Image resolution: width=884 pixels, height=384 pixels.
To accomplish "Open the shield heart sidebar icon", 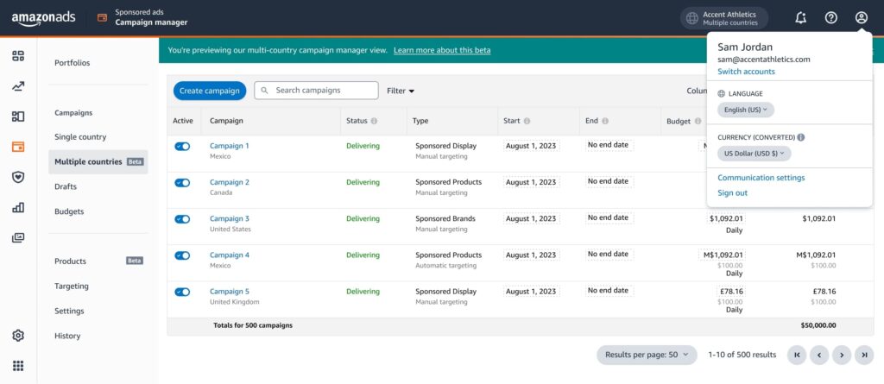I will pos(18,177).
